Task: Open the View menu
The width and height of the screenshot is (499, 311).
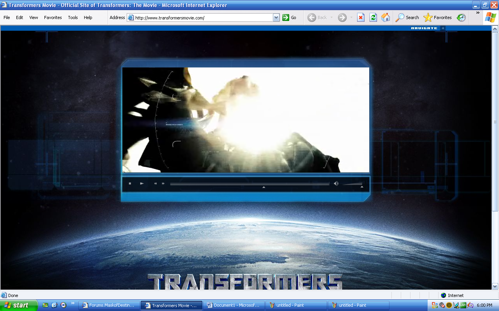Action: coord(34,17)
